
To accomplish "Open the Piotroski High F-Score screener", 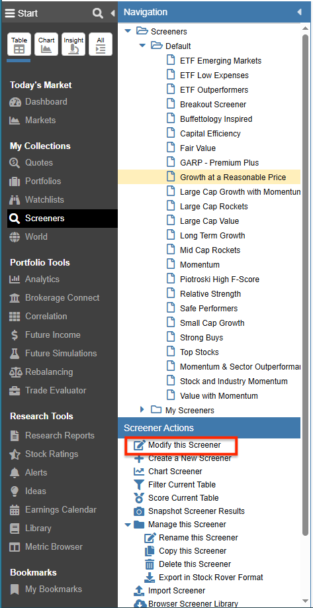I will (220, 279).
